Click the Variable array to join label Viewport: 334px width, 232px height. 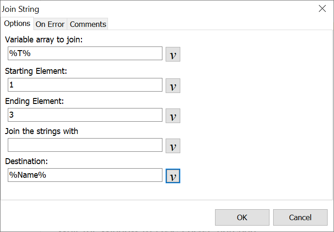click(x=43, y=40)
